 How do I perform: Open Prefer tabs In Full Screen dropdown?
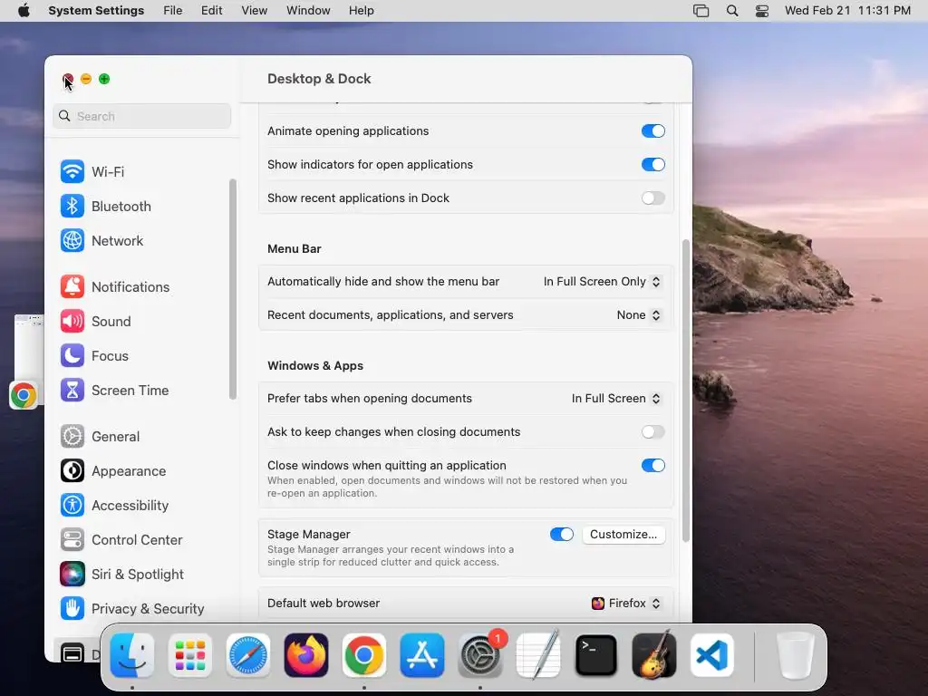[615, 399]
